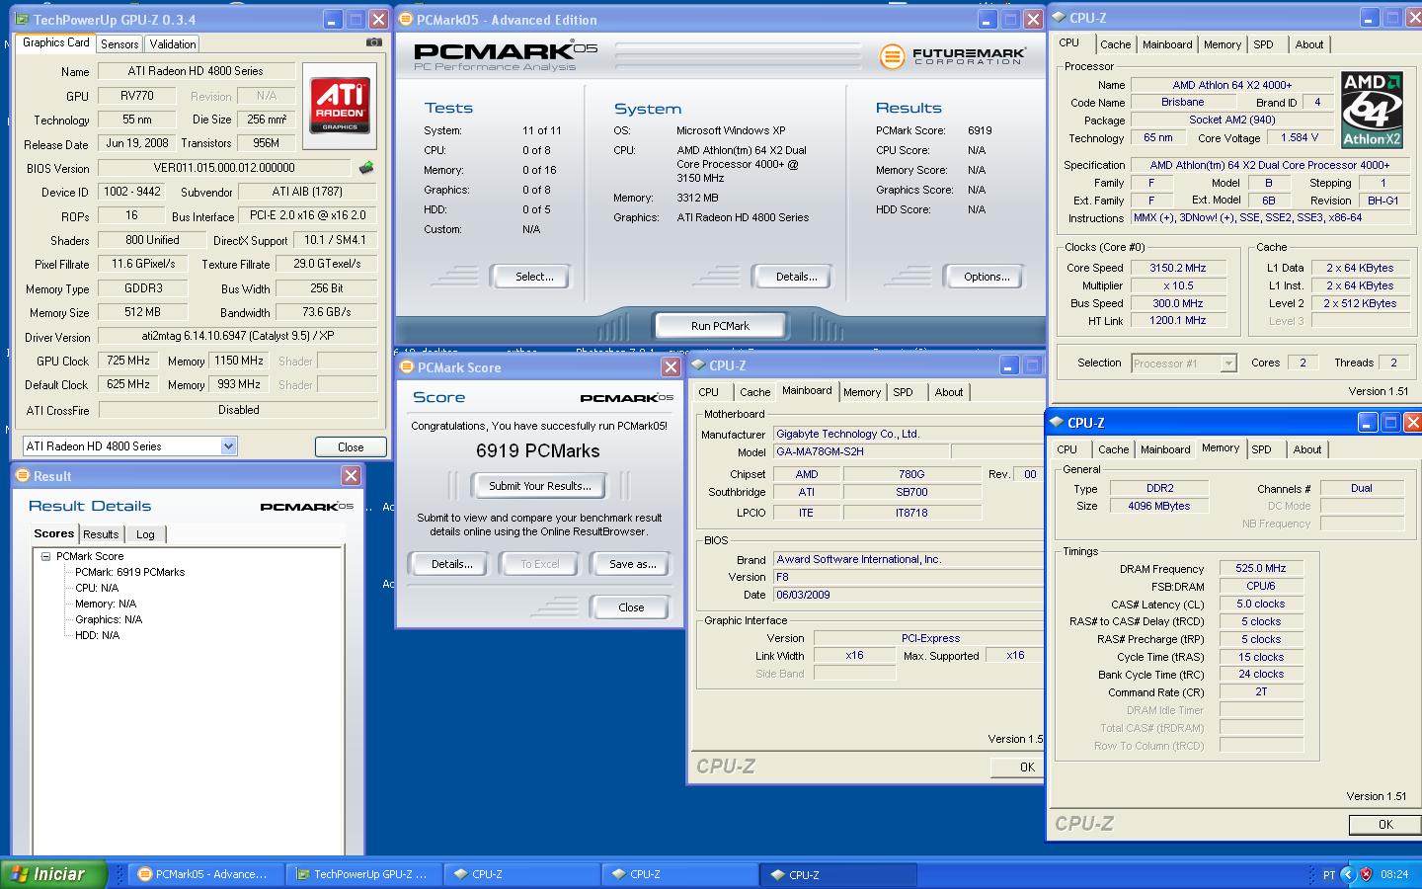Minimize the GPU-Z window

click(331, 20)
